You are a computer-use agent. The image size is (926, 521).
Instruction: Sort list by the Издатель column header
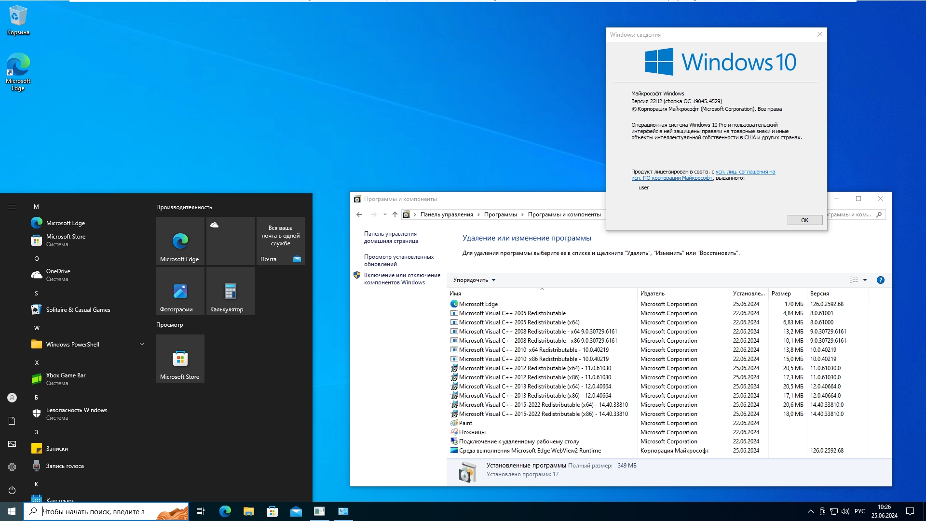(652, 294)
